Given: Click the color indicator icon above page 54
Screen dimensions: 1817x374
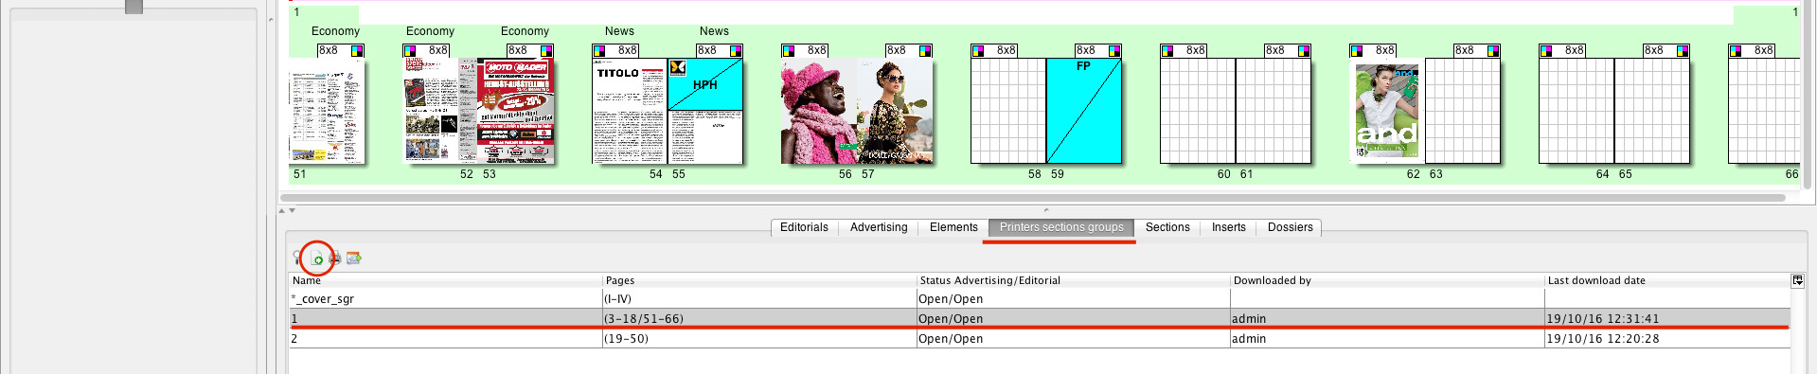Looking at the screenshot, I should (599, 50).
